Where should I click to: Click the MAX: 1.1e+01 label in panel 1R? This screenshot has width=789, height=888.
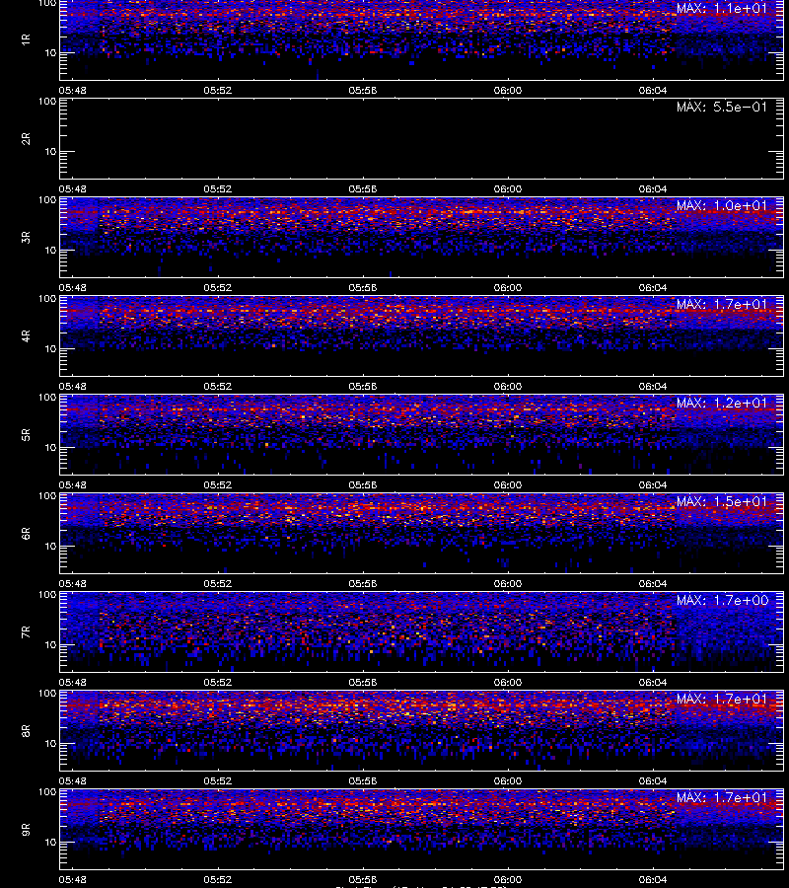[722, 9]
